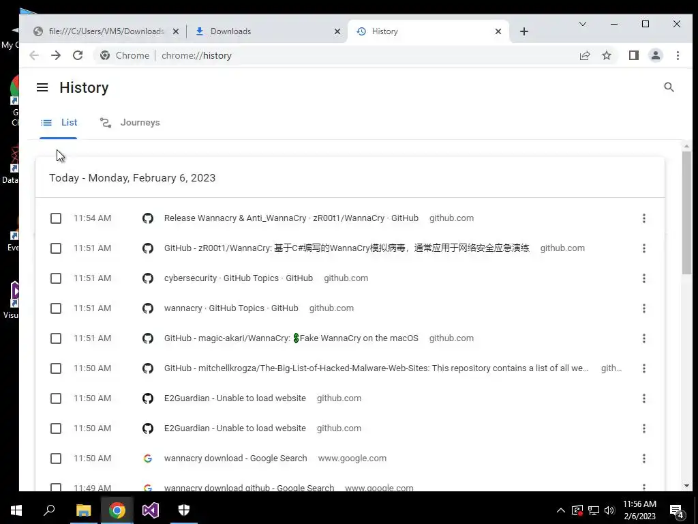Open cybersecurity GitHub Topics link
This screenshot has width=698, height=524.
tap(238, 278)
